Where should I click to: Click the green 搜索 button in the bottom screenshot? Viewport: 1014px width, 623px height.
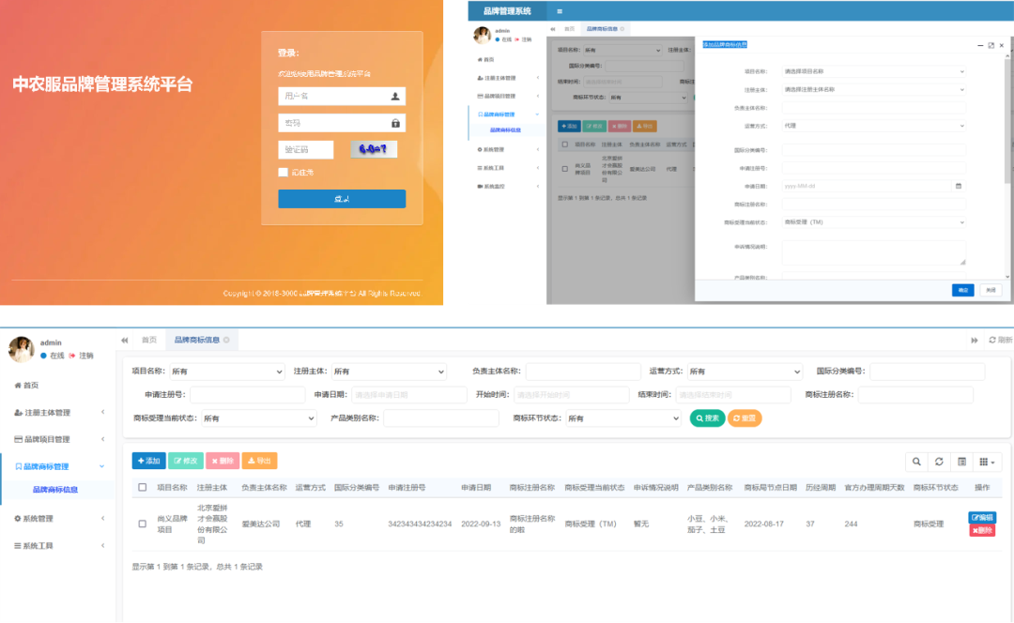point(707,418)
